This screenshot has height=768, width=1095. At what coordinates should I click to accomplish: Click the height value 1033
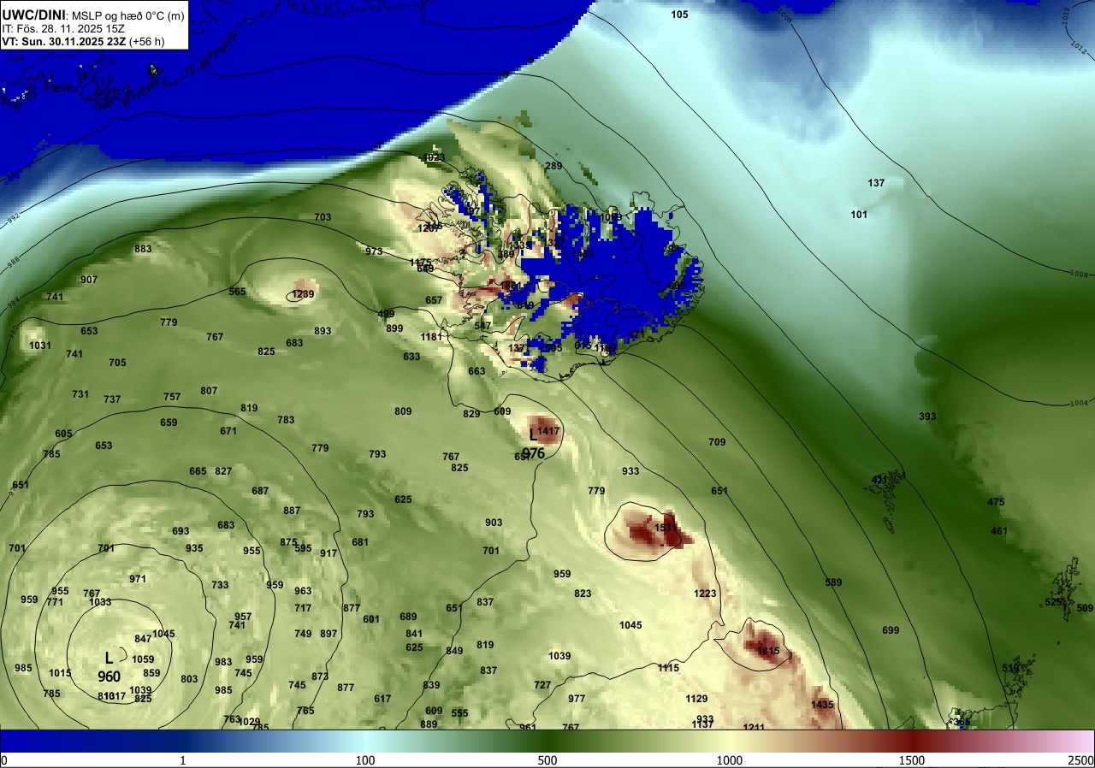tap(100, 602)
